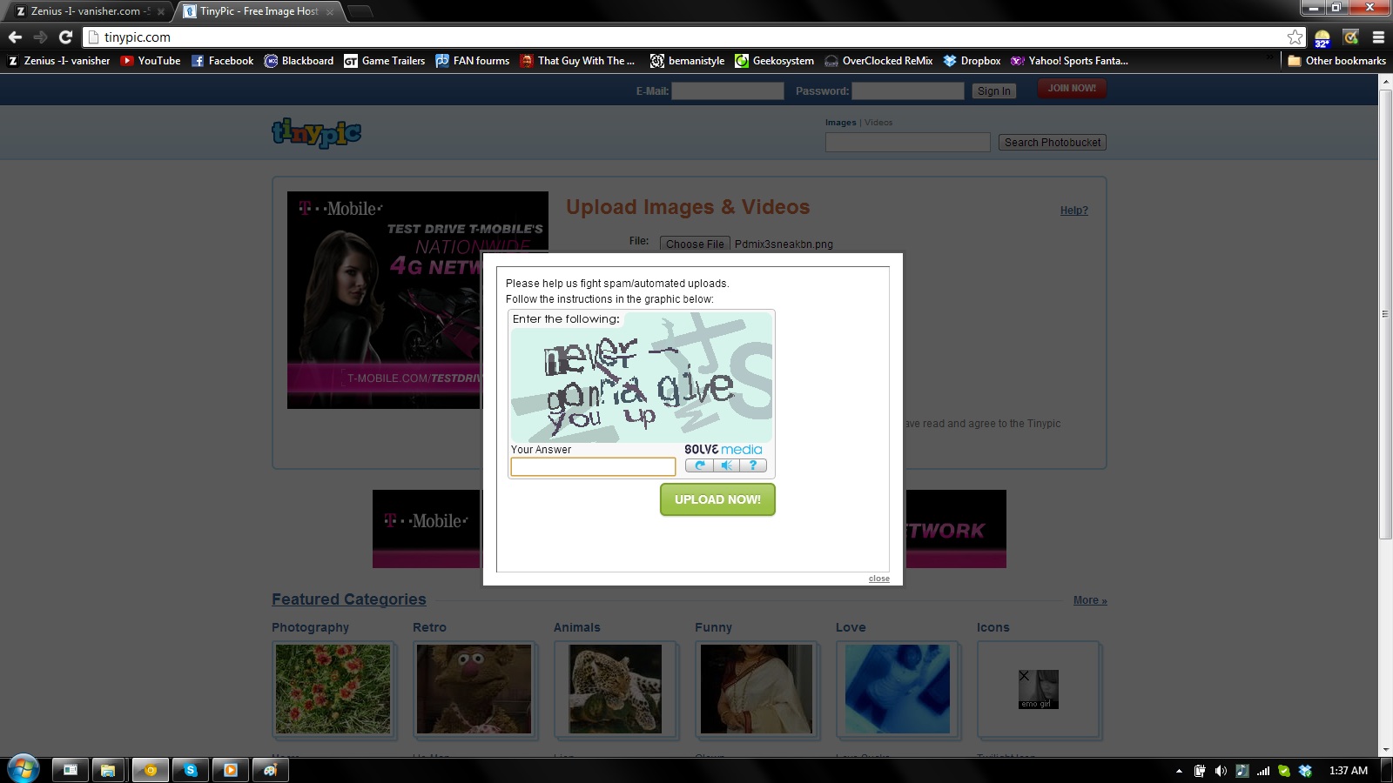This screenshot has width=1393, height=783.
Task: Open the YouTube bookmark
Action: pyautogui.click(x=151, y=61)
